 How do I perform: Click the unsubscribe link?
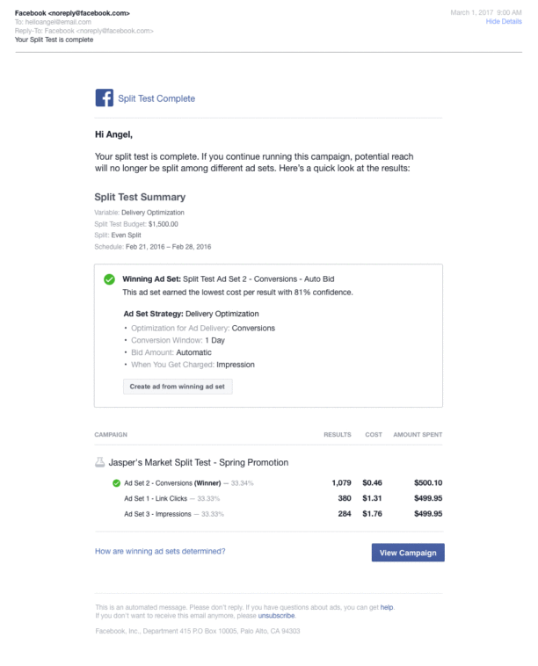point(277,616)
